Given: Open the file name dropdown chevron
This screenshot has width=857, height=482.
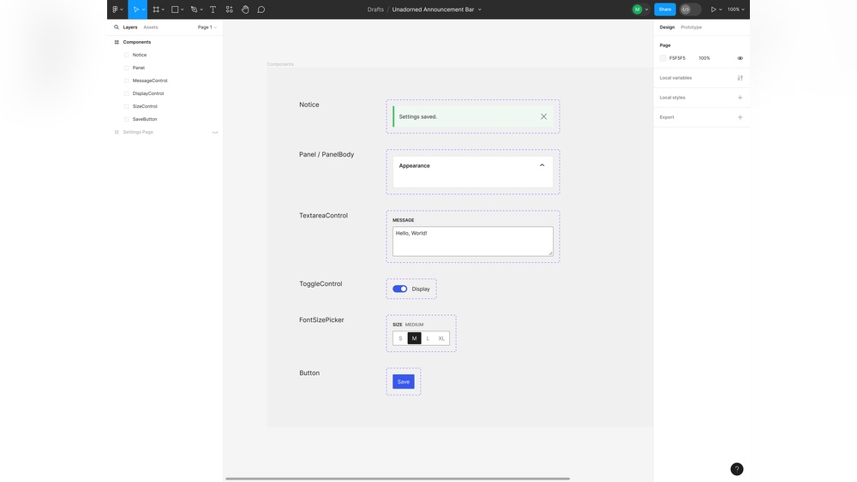Looking at the screenshot, I should pos(479,9).
